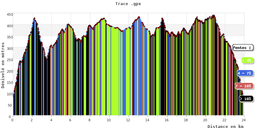The height and width of the screenshot is (128, 257).
Task: Select the red '7 - 10%' legend entry
Action: pos(243,86)
